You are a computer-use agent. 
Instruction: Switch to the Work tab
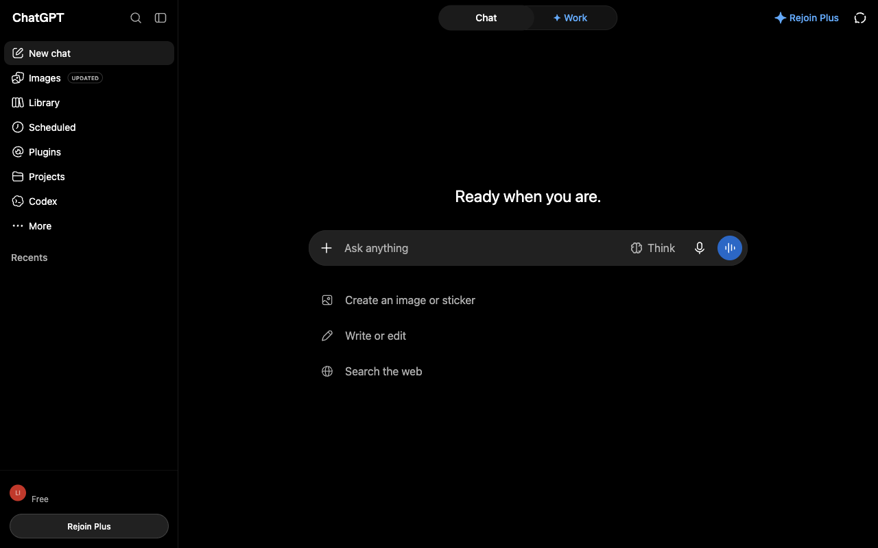(x=571, y=18)
